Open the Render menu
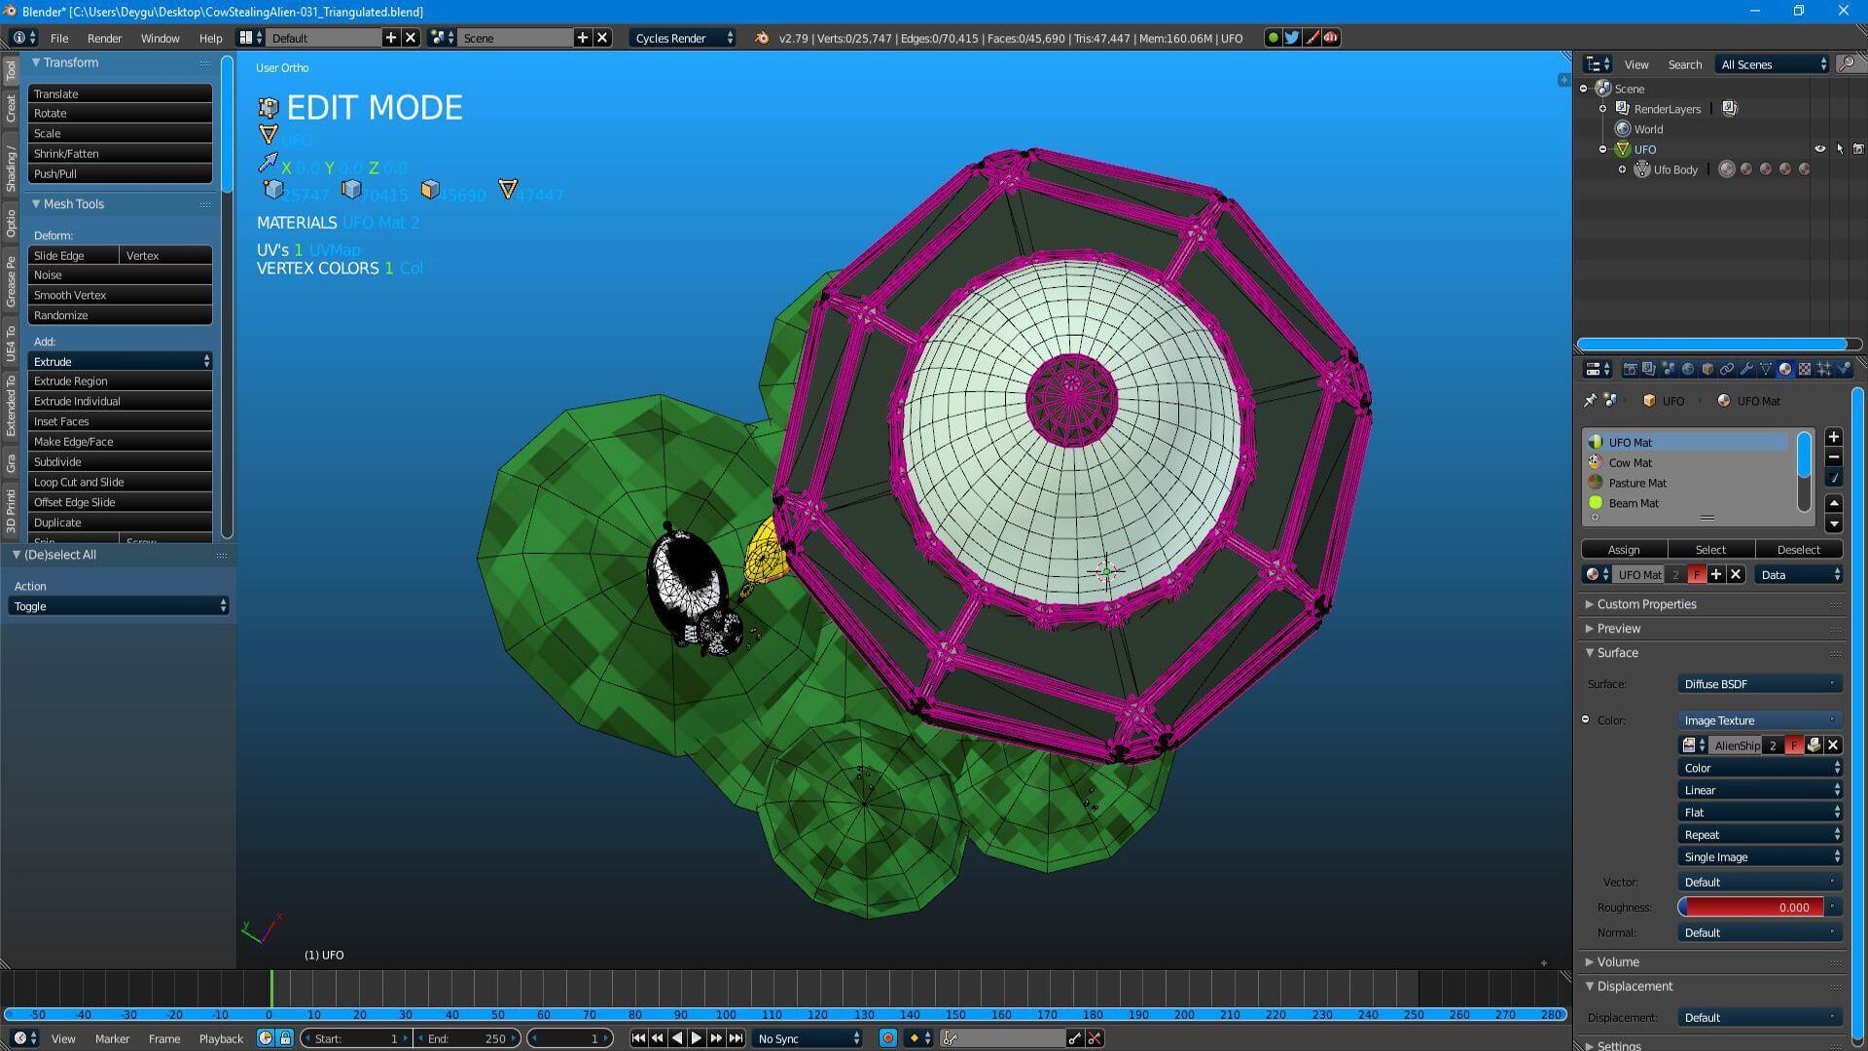Screen dimensions: 1868x1051 [104, 38]
